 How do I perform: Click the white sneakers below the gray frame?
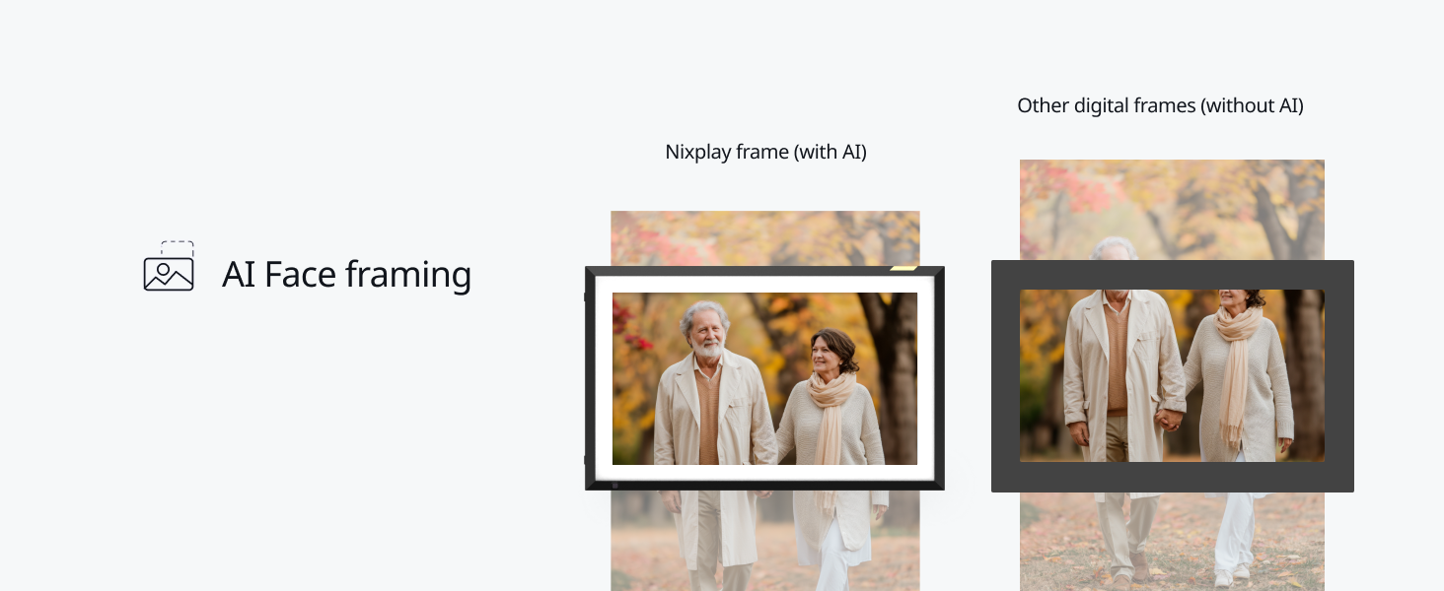1231,575
